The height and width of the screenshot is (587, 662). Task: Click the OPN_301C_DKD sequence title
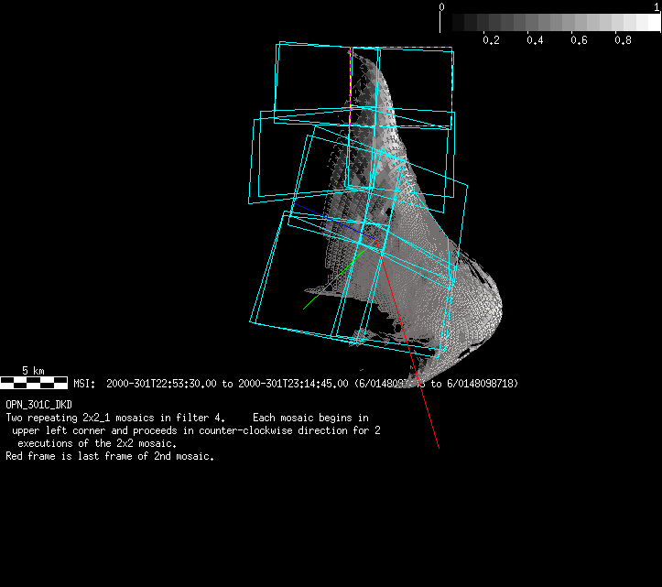pos(38,404)
